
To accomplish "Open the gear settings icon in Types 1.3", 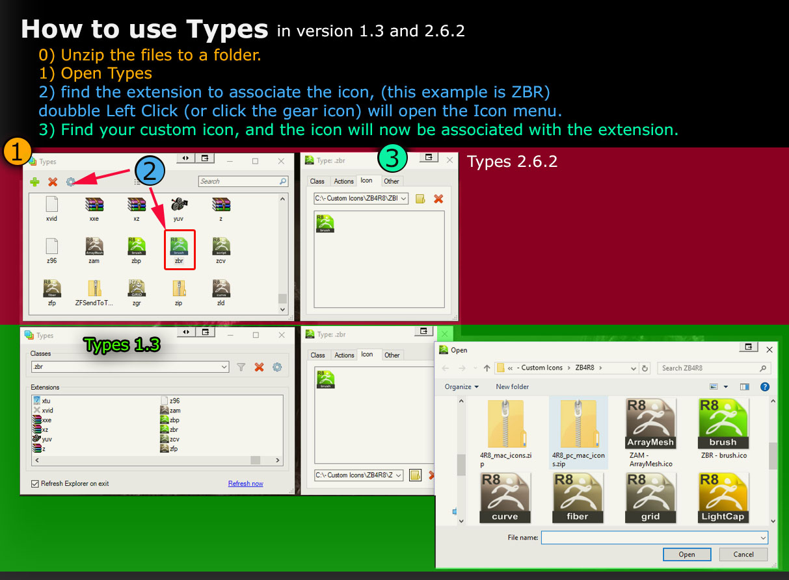I will tap(277, 367).
